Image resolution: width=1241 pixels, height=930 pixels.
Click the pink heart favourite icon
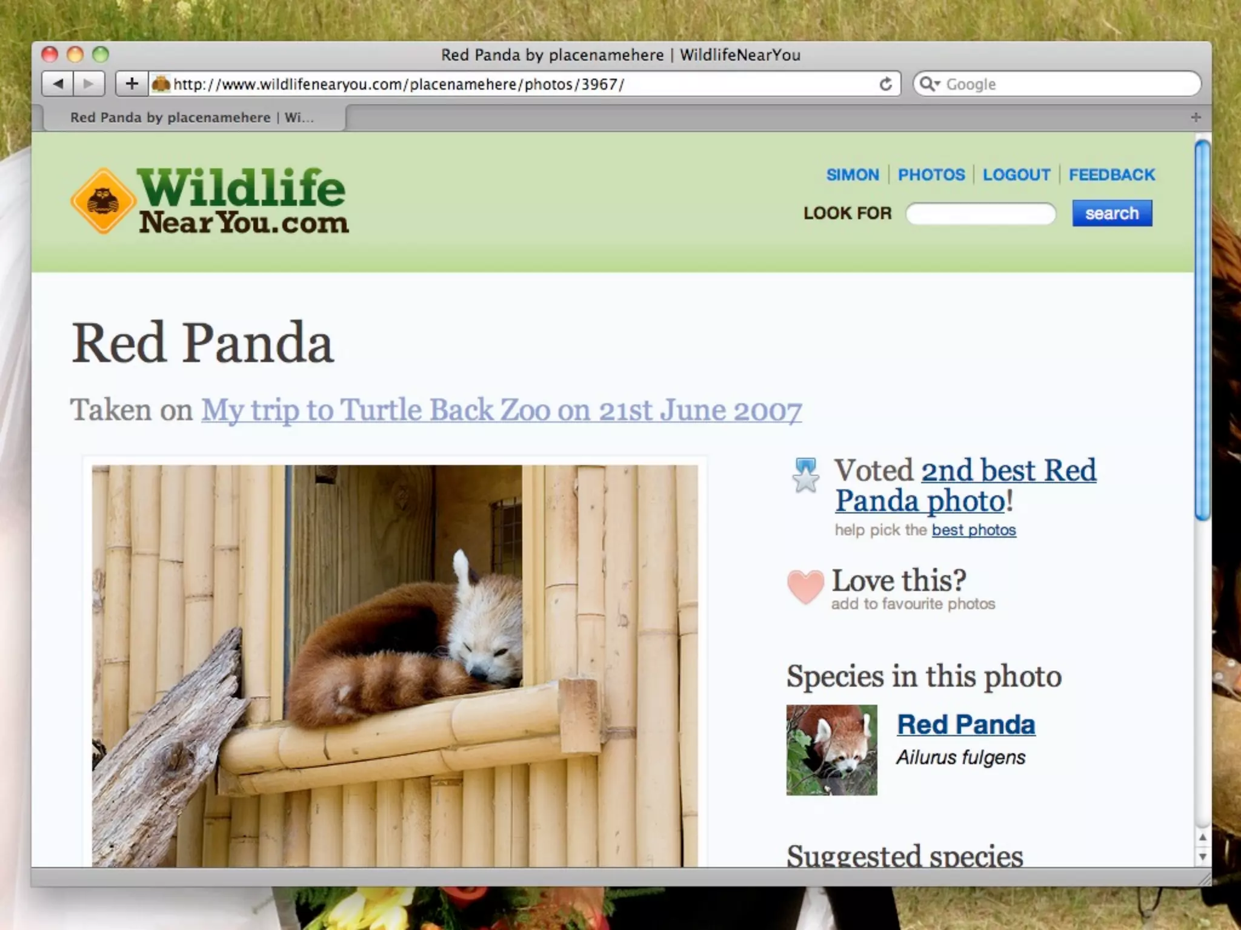805,586
